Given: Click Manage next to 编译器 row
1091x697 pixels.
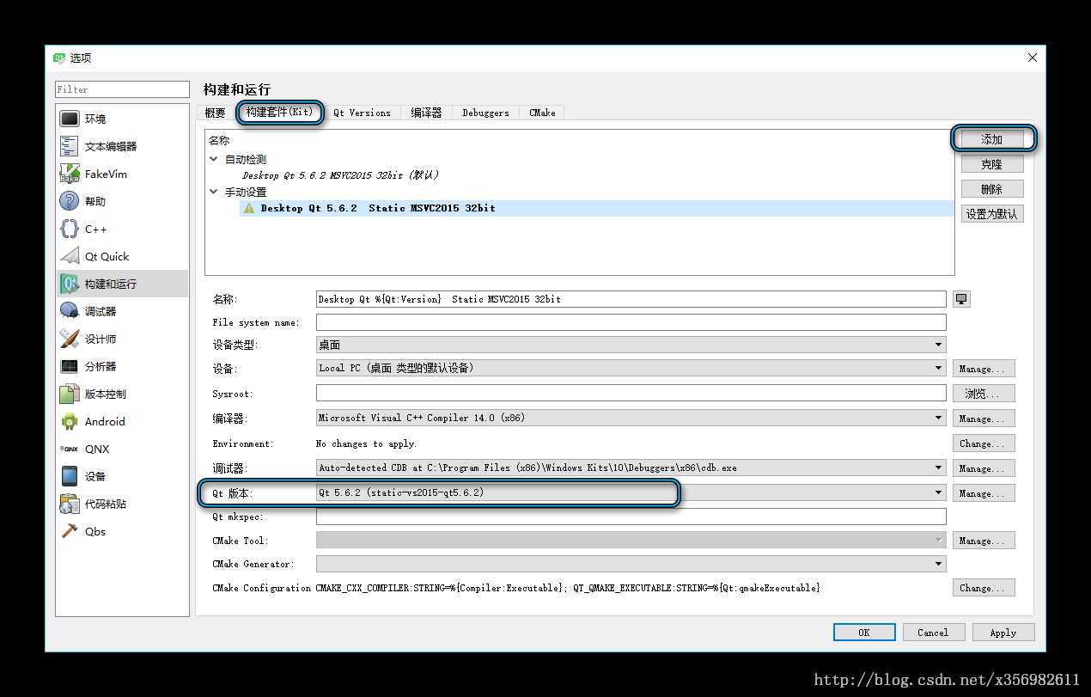Looking at the screenshot, I should pyautogui.click(x=984, y=419).
